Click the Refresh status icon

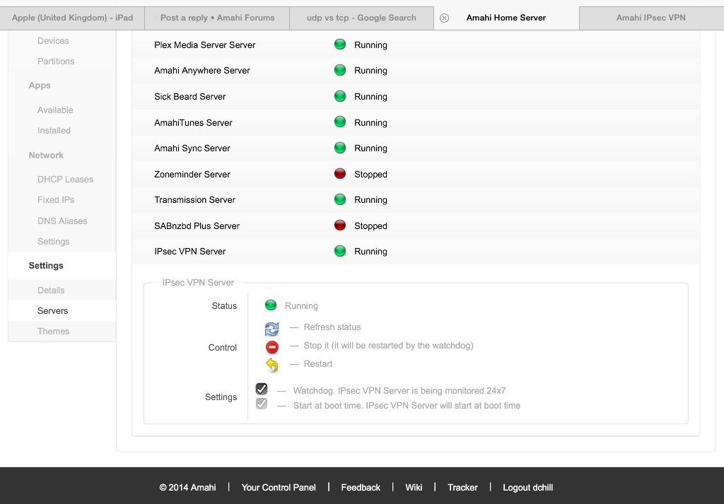(271, 329)
